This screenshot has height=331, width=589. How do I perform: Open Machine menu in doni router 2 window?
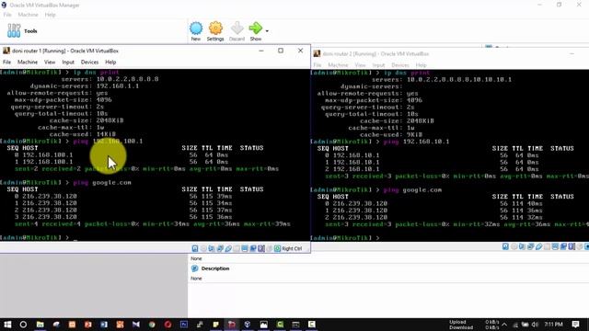tap(338, 65)
